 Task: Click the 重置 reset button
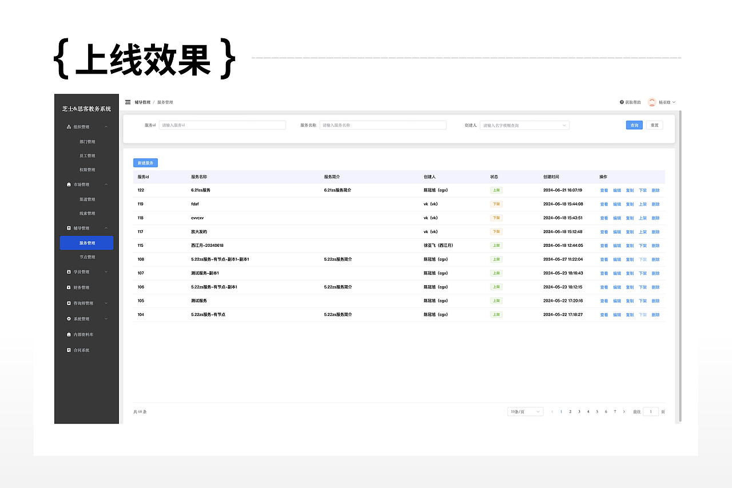point(654,125)
